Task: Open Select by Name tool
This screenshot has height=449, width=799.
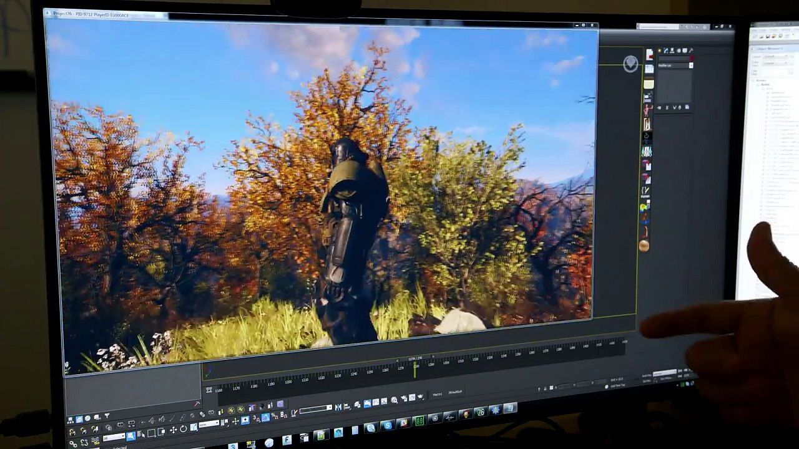Action: click(x=140, y=435)
